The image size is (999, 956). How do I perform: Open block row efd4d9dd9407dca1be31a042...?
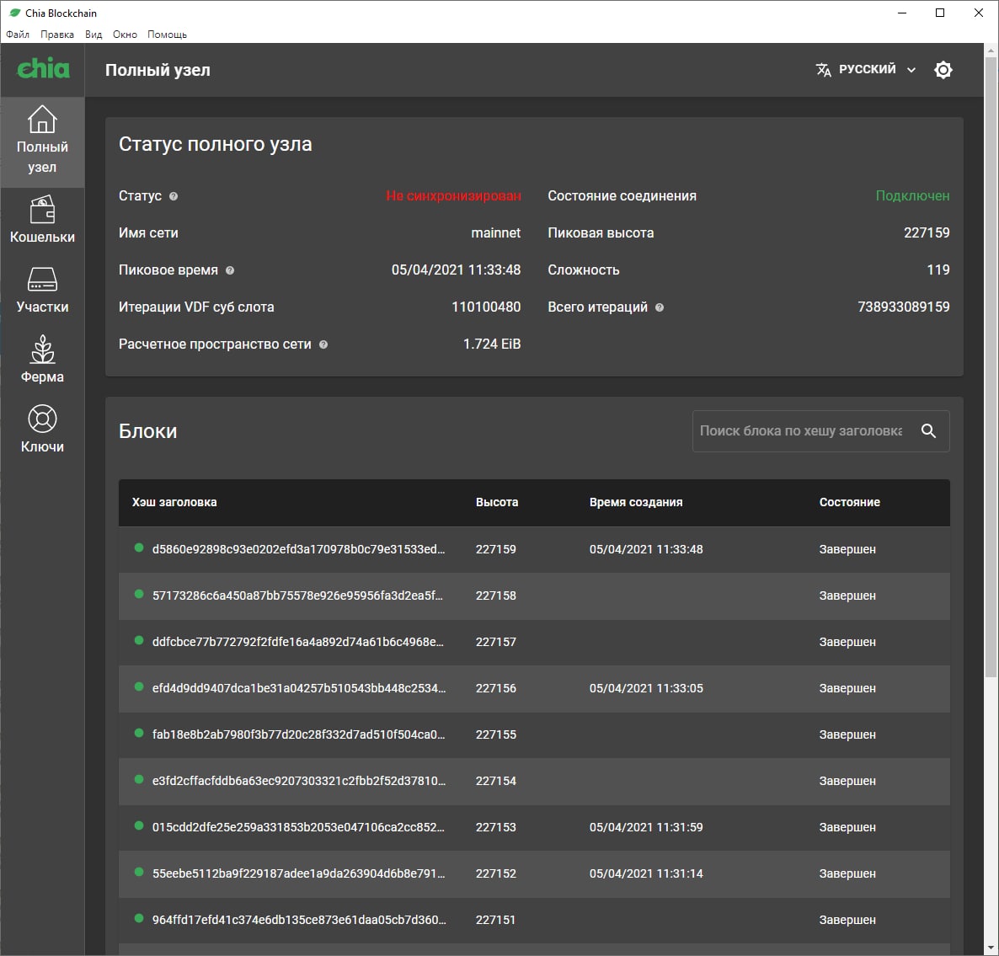click(534, 688)
